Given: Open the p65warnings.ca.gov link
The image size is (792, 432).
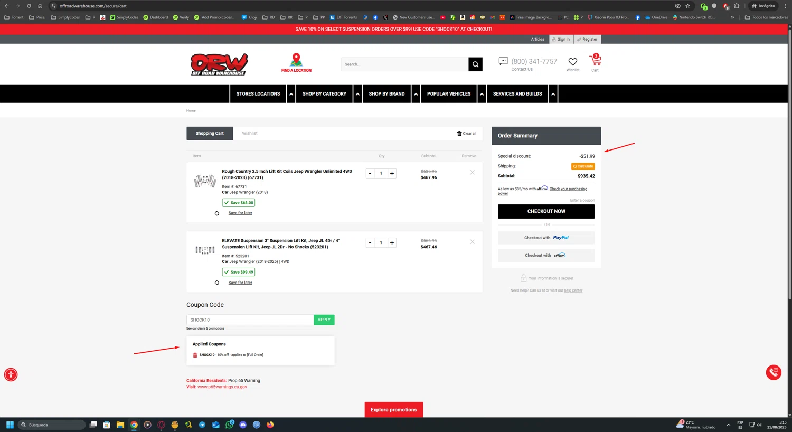Looking at the screenshot, I should click(x=222, y=387).
